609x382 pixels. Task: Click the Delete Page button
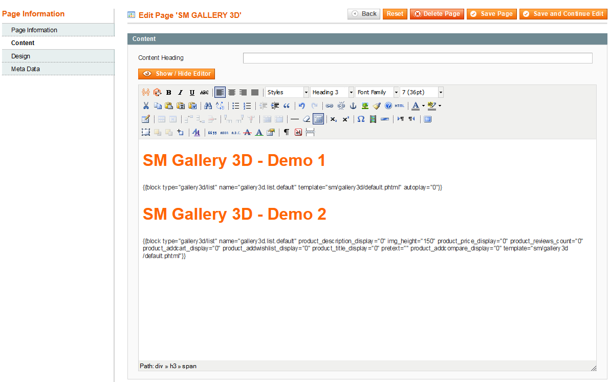[437, 14]
